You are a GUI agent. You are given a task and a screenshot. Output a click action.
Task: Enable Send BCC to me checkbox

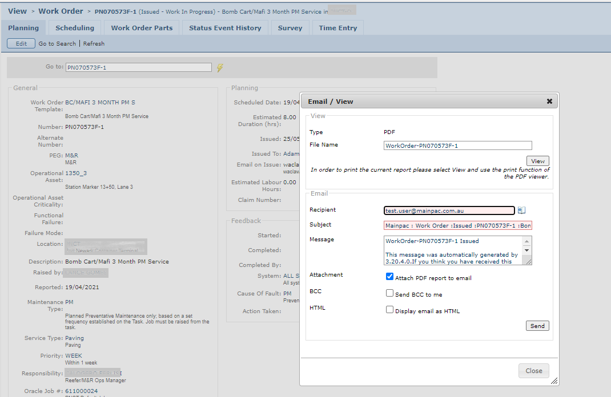pyautogui.click(x=389, y=293)
